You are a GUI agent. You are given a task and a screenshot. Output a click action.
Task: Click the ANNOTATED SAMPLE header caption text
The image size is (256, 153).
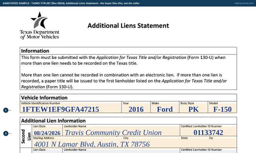point(71,3)
